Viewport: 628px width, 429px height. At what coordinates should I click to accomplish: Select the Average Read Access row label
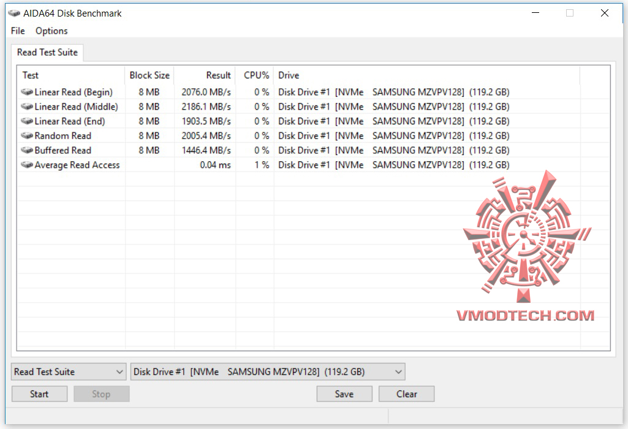point(77,165)
